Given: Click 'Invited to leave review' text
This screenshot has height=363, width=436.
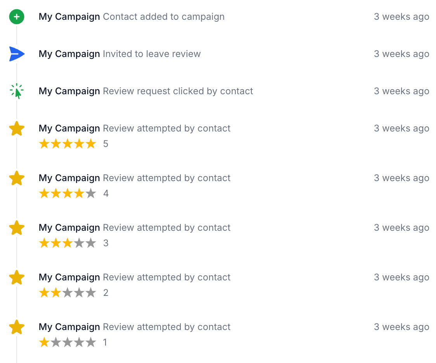Looking at the screenshot, I should coord(152,54).
